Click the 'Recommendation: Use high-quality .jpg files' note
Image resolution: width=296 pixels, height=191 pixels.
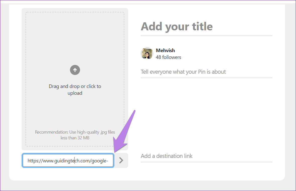click(x=75, y=135)
